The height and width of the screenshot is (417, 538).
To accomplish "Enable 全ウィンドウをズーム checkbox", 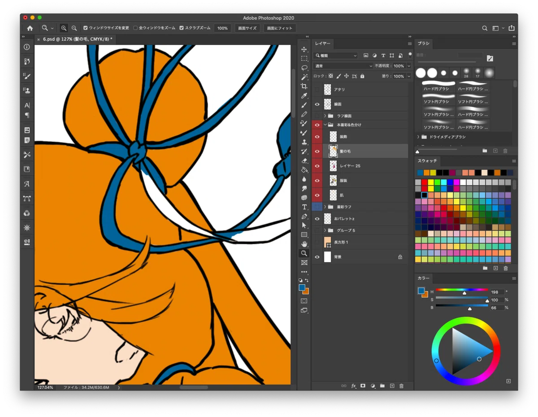I will point(135,28).
